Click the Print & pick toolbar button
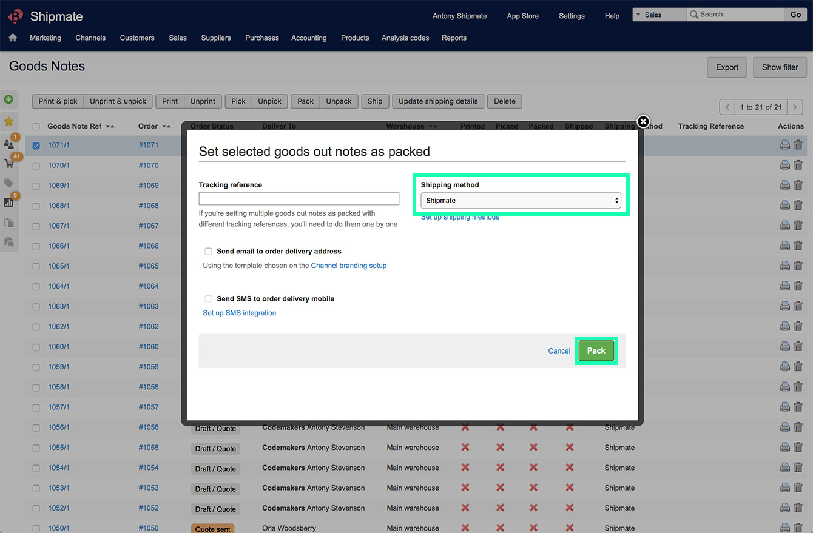This screenshot has height=533, width=813. [58, 101]
